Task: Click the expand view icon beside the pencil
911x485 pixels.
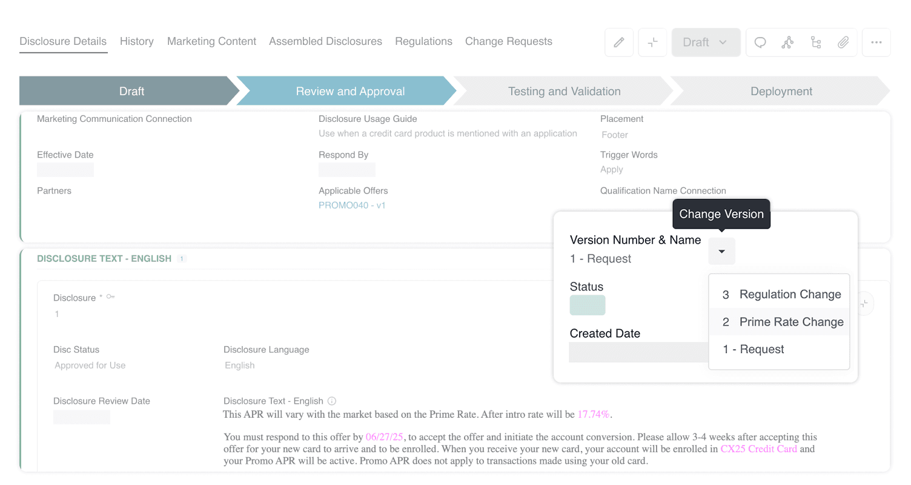Action: (652, 42)
